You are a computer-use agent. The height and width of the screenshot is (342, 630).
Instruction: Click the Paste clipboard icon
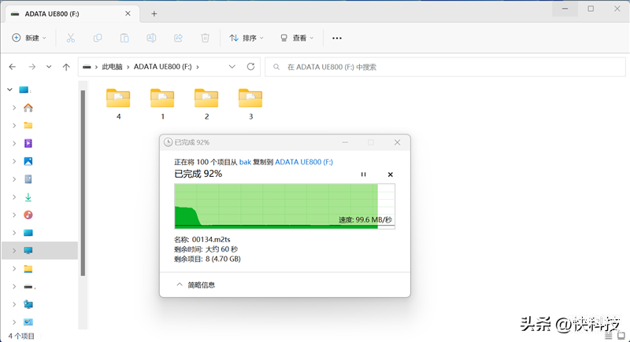point(124,38)
